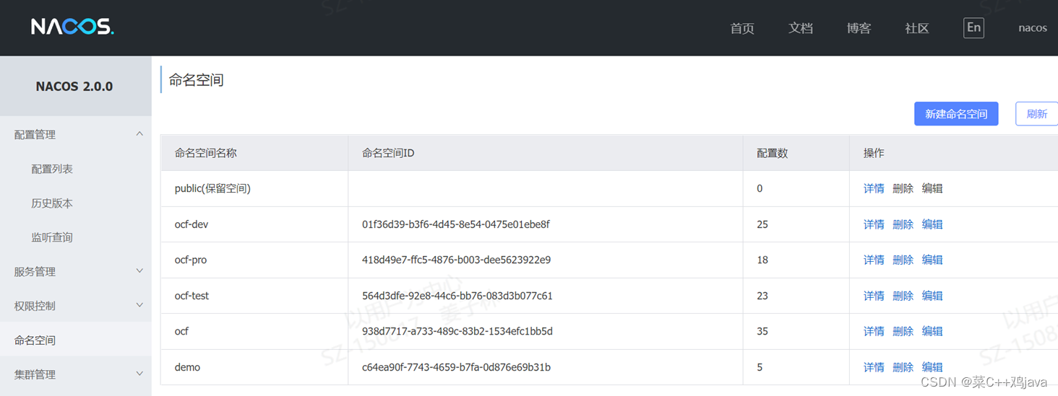Click the ocf-dev namespace name
Viewport: 1058px width, 396px height.
192,224
